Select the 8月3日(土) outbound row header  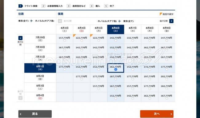coord(40,87)
